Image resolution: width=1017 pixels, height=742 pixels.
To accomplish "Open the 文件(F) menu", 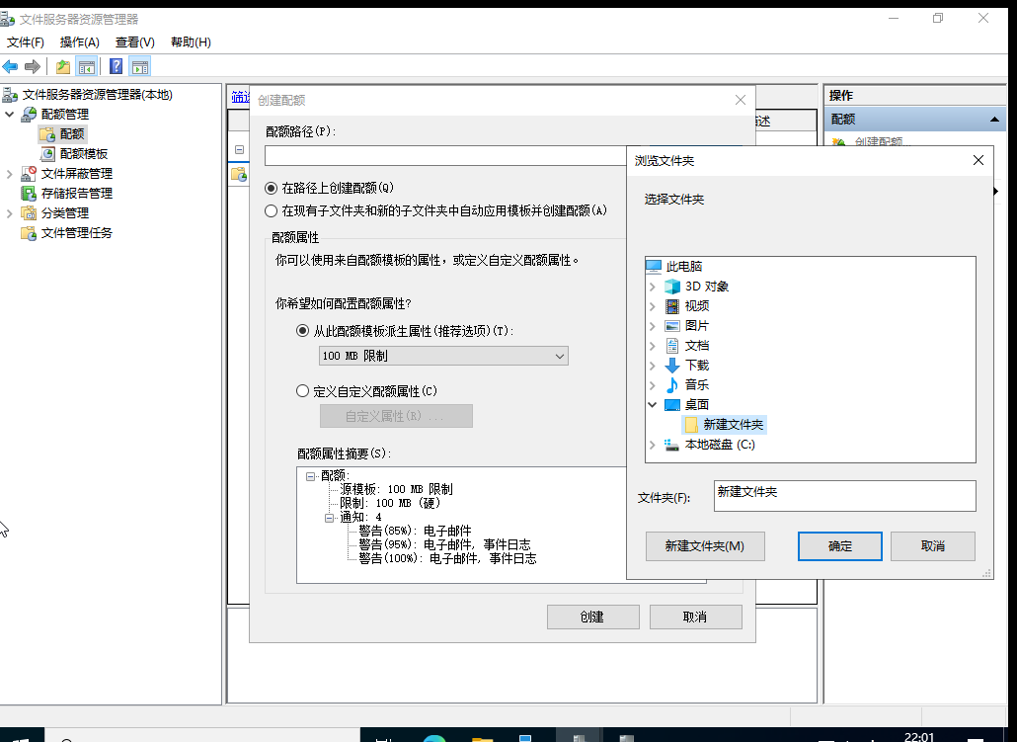I will click(x=26, y=42).
